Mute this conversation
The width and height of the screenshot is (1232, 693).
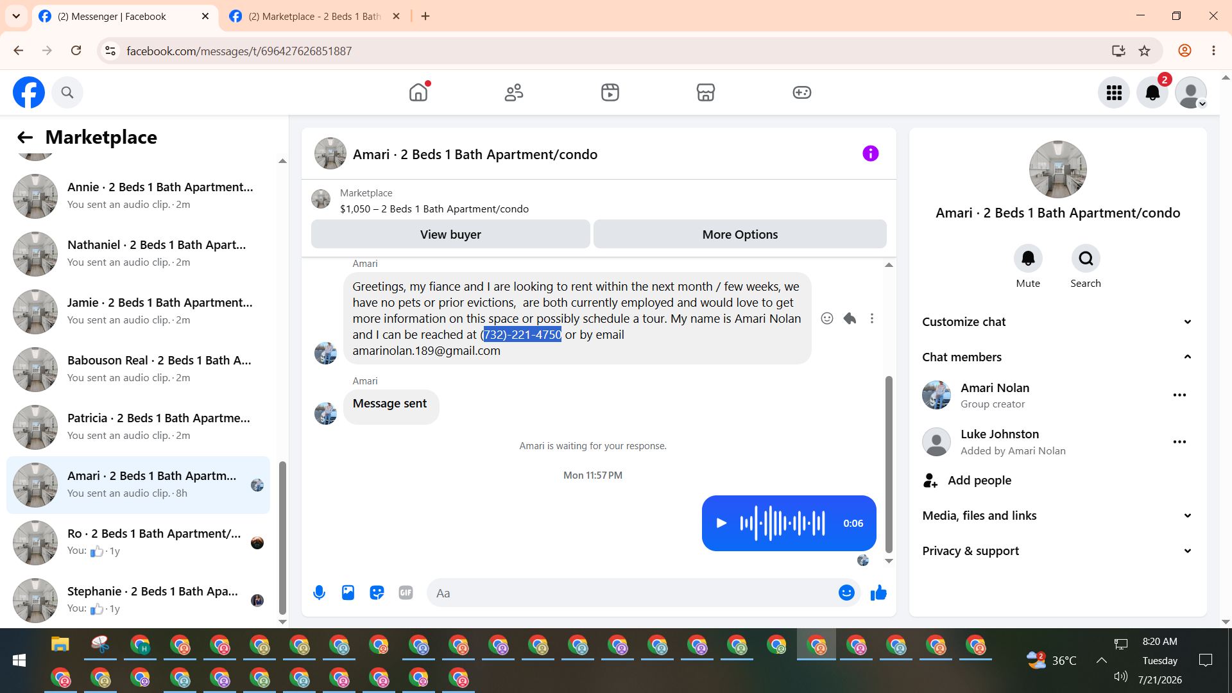tap(1028, 259)
